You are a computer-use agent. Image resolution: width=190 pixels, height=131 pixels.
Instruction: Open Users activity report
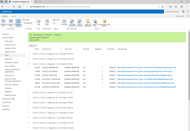(9, 66)
